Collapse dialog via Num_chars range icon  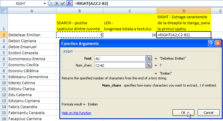(x=148, y=65)
